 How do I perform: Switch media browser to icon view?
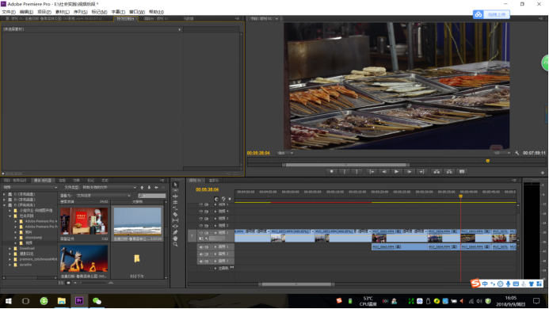coord(68,283)
